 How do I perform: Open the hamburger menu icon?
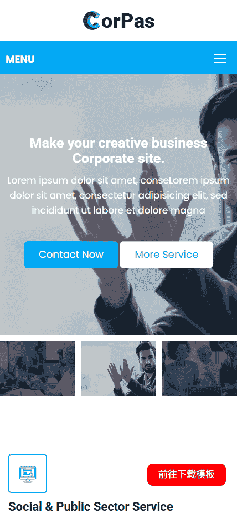tap(220, 59)
